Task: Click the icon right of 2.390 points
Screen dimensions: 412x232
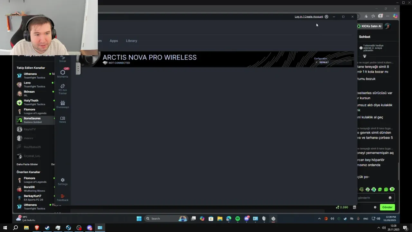Action: coord(354,207)
